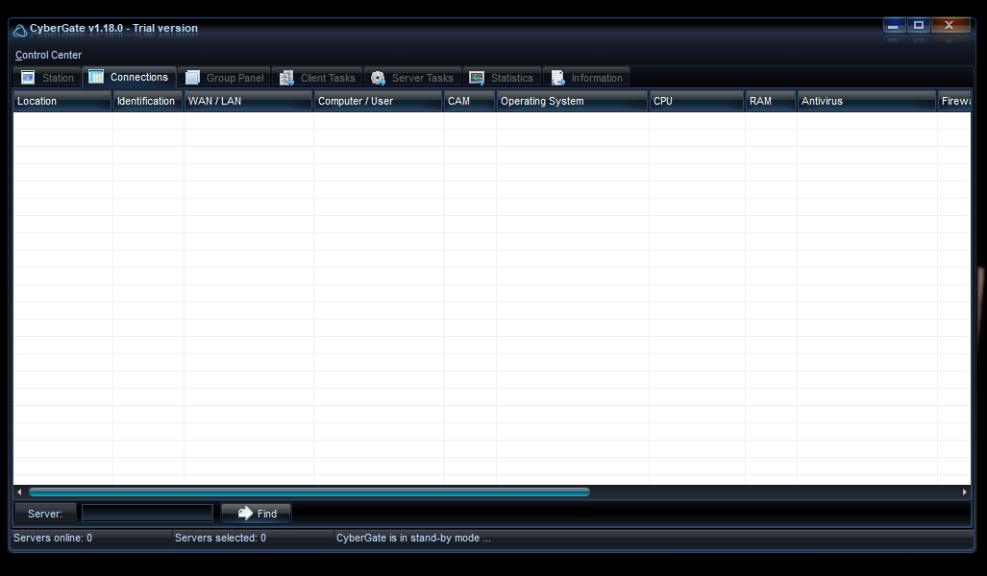
Task: Click the 'Servers online: 0' status text
Action: click(53, 539)
